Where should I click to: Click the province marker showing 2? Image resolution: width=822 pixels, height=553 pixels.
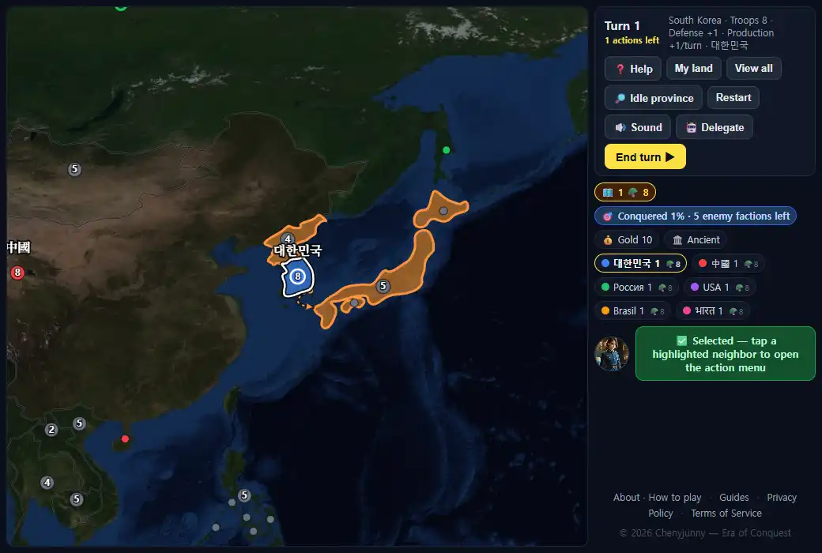point(51,430)
